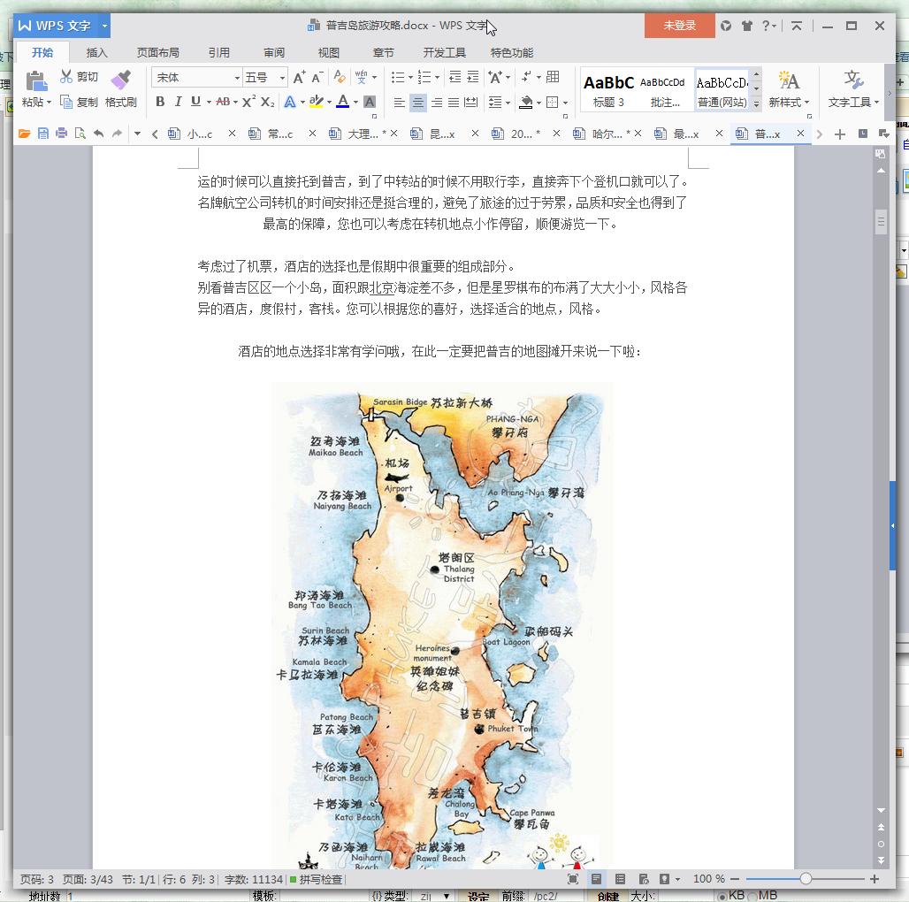Image resolution: width=909 pixels, height=902 pixels.
Task: Click the 未登录 login button
Action: coord(679,26)
